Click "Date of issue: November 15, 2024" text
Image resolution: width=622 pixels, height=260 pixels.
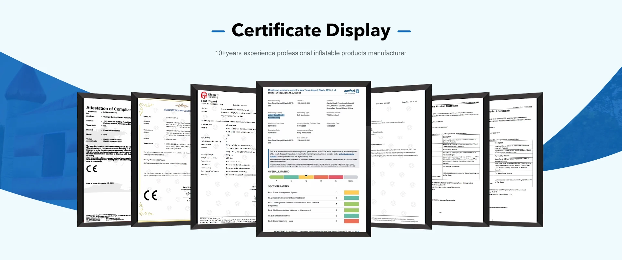pos(100,183)
